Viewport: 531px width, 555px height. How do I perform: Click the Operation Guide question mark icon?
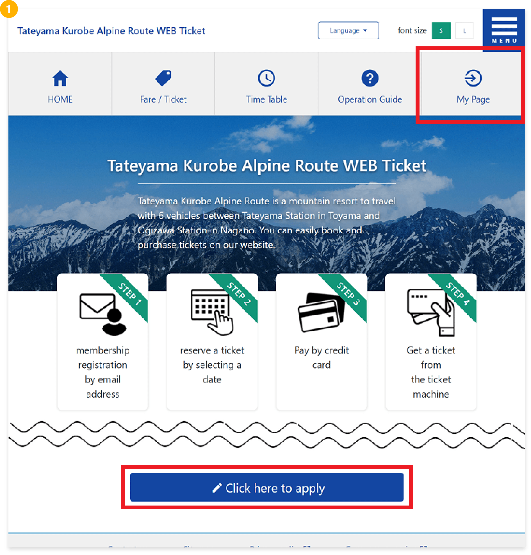[370, 78]
